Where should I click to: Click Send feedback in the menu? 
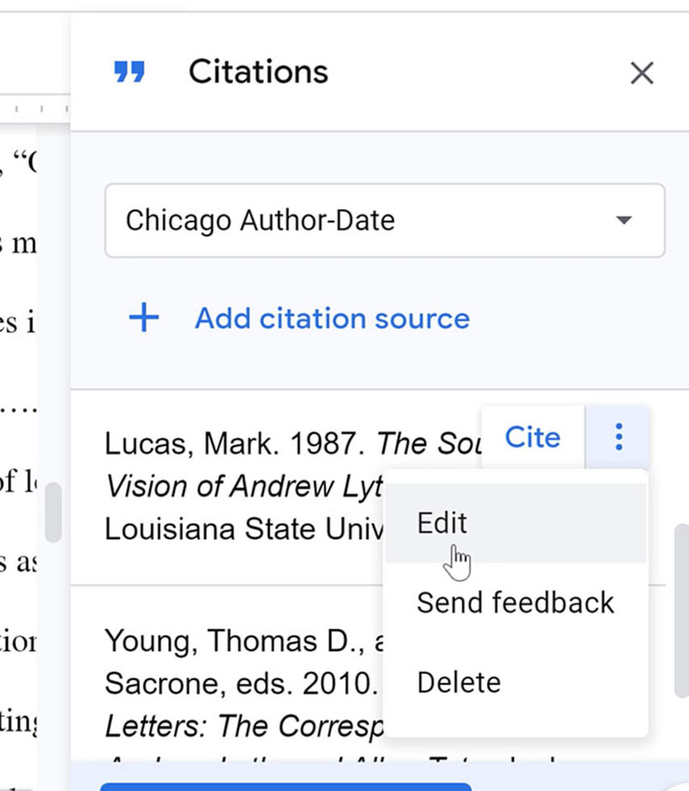point(515,602)
